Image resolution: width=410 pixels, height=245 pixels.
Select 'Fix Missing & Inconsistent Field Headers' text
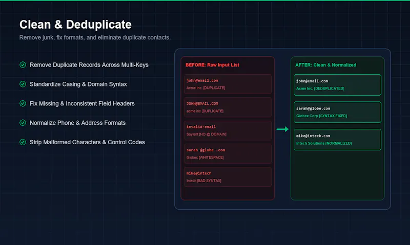click(82, 104)
